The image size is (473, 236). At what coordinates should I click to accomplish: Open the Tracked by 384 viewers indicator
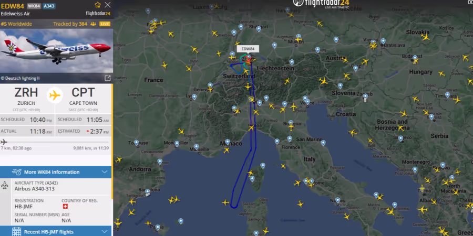(x=75, y=24)
